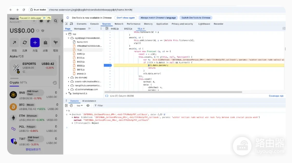Open the 8423.js editor tab
Image resolution: width=292 pixels, height=163 pixels.
(x=128, y=29)
